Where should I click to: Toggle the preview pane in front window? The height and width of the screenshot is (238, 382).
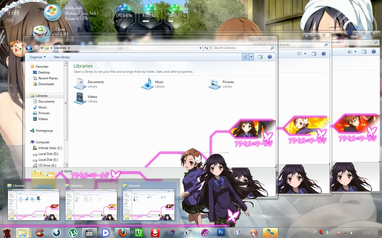coord(260,57)
